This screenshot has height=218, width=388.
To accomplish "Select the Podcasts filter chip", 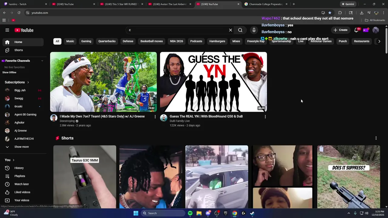I will coord(196,41).
